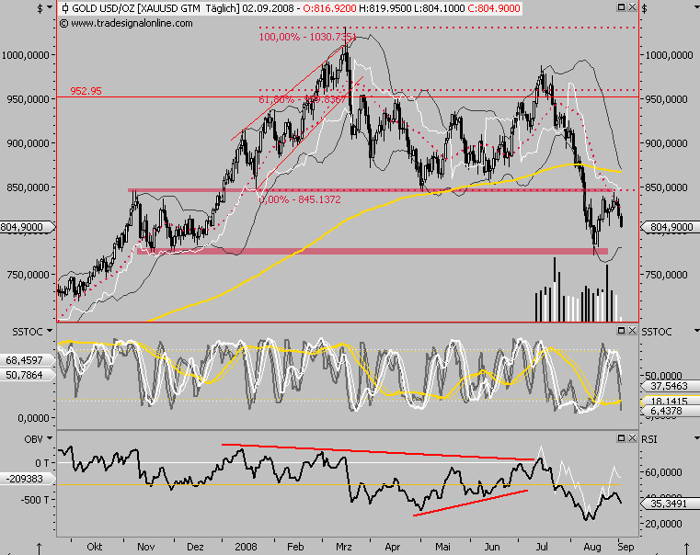
Task: Click the Apr label on time axis
Action: click(393, 547)
